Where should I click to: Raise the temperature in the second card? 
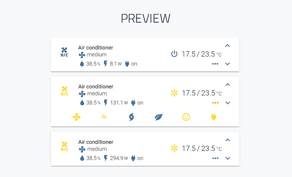[x=227, y=84]
